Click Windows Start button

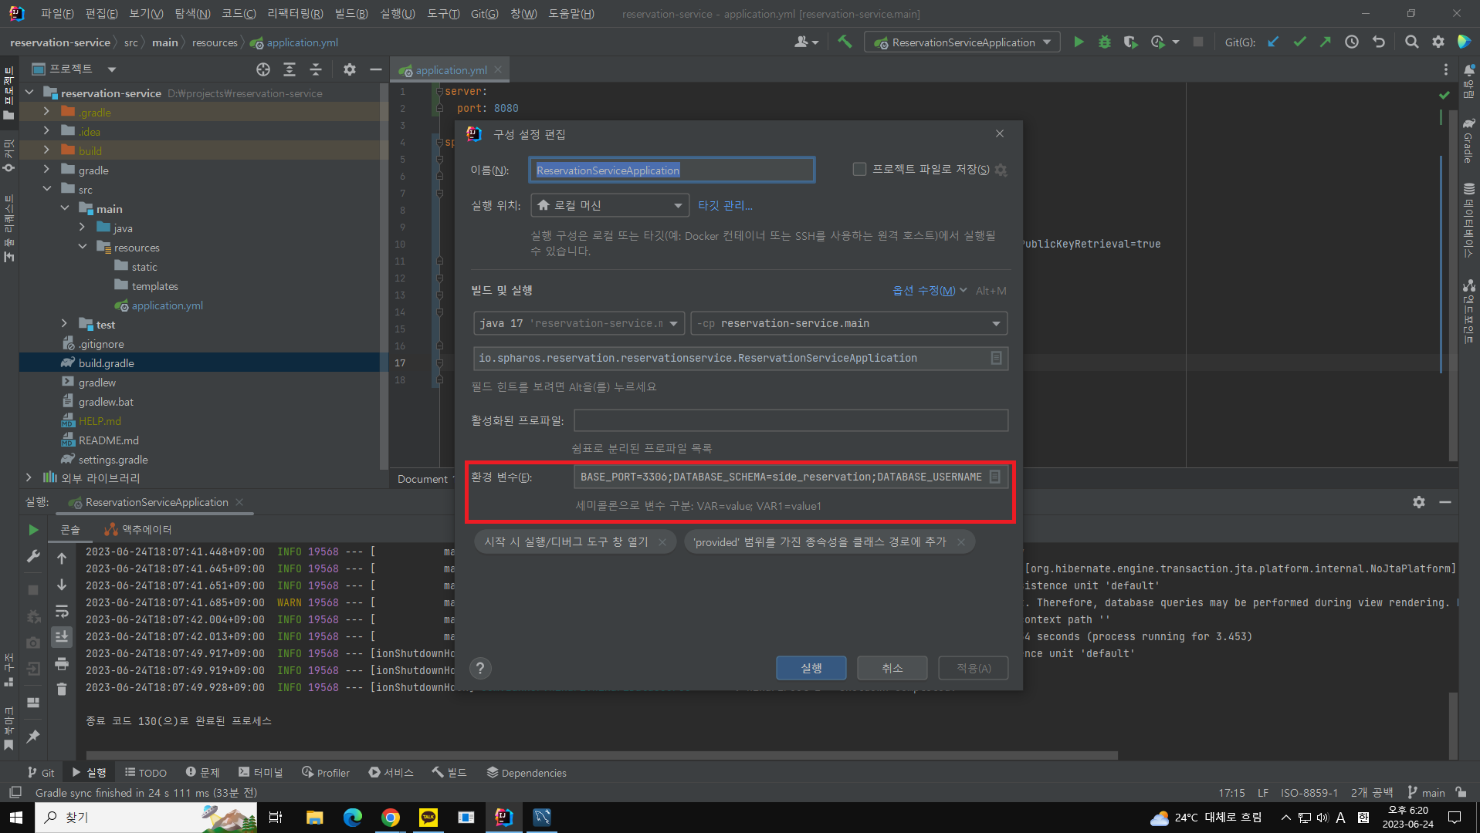(16, 818)
